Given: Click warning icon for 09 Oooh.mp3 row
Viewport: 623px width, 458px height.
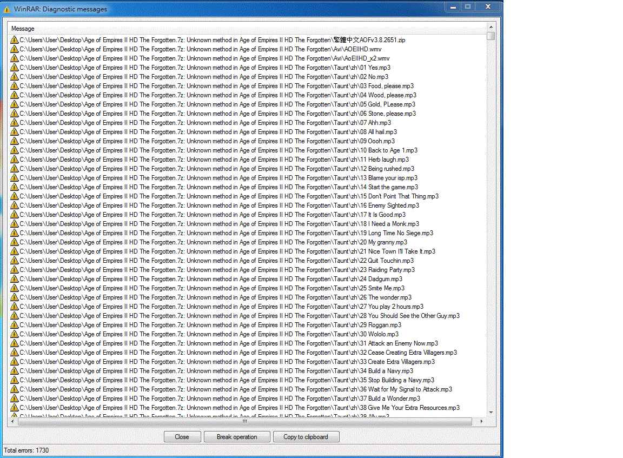Looking at the screenshot, I should (14, 141).
